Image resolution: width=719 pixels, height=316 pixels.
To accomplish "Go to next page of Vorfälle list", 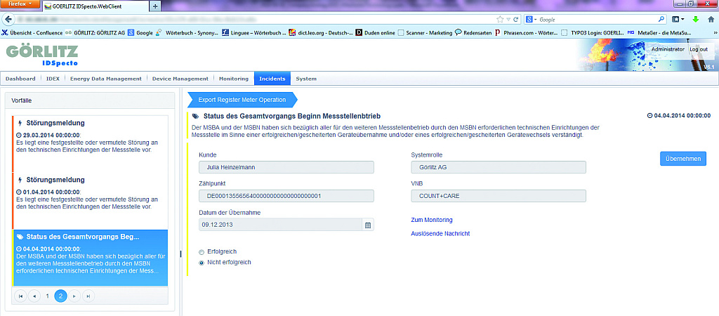I will pyautogui.click(x=74, y=296).
